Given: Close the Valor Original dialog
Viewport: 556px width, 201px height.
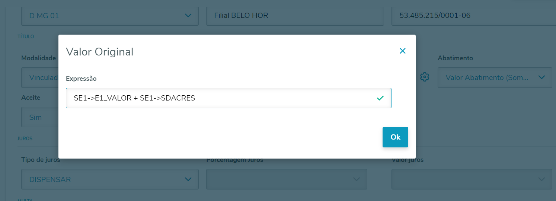Looking at the screenshot, I should click(x=402, y=51).
